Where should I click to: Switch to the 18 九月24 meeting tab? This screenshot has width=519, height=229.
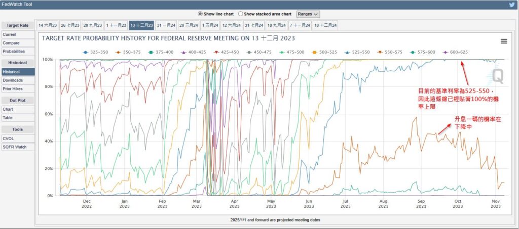[277, 25]
